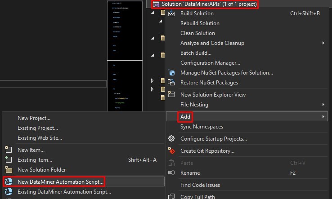Click arrow beside File Nesting

[323, 105]
